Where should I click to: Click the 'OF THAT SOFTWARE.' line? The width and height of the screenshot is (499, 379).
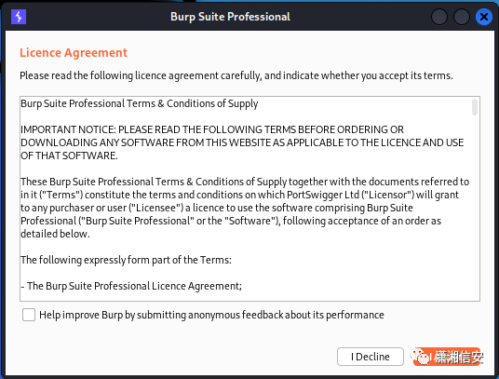(69, 156)
